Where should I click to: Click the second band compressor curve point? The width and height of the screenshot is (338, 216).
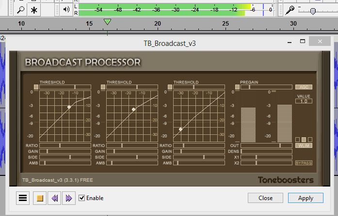pos(134,110)
